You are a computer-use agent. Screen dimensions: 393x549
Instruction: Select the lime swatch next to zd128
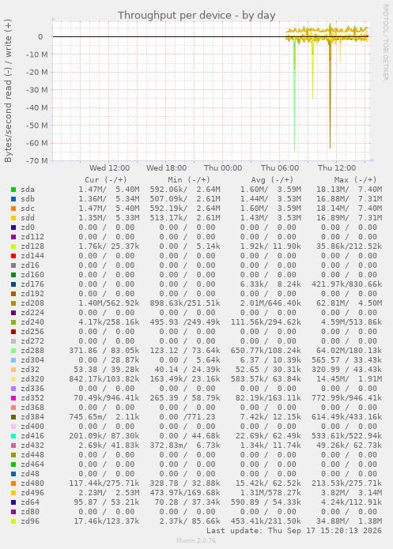coord(13,246)
